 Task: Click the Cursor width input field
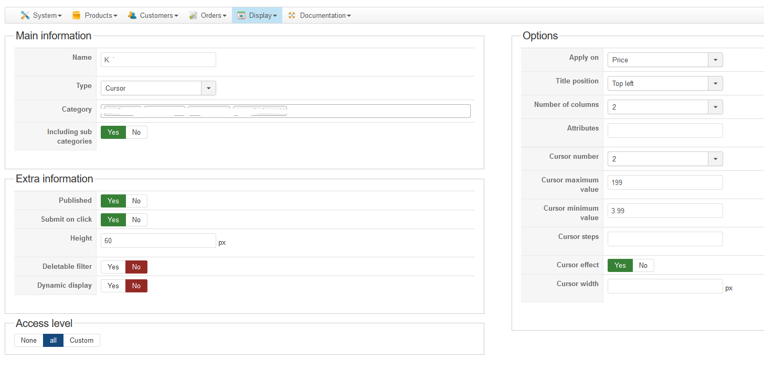[x=665, y=286]
